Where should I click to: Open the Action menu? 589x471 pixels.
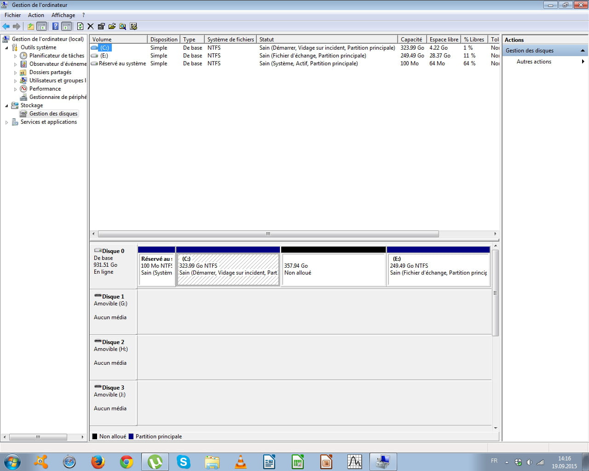[36, 15]
